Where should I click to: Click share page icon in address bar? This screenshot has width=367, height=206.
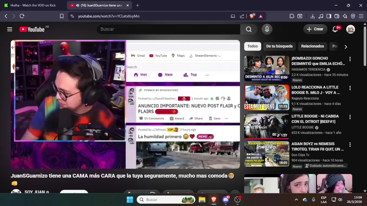pos(242,16)
